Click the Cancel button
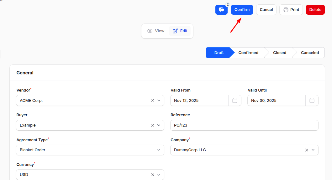 [266, 10]
